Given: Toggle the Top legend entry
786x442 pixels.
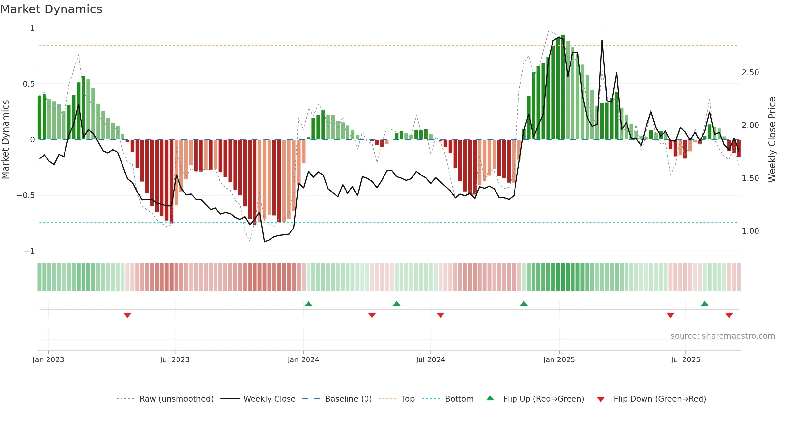Looking at the screenshot, I should pos(396,399).
